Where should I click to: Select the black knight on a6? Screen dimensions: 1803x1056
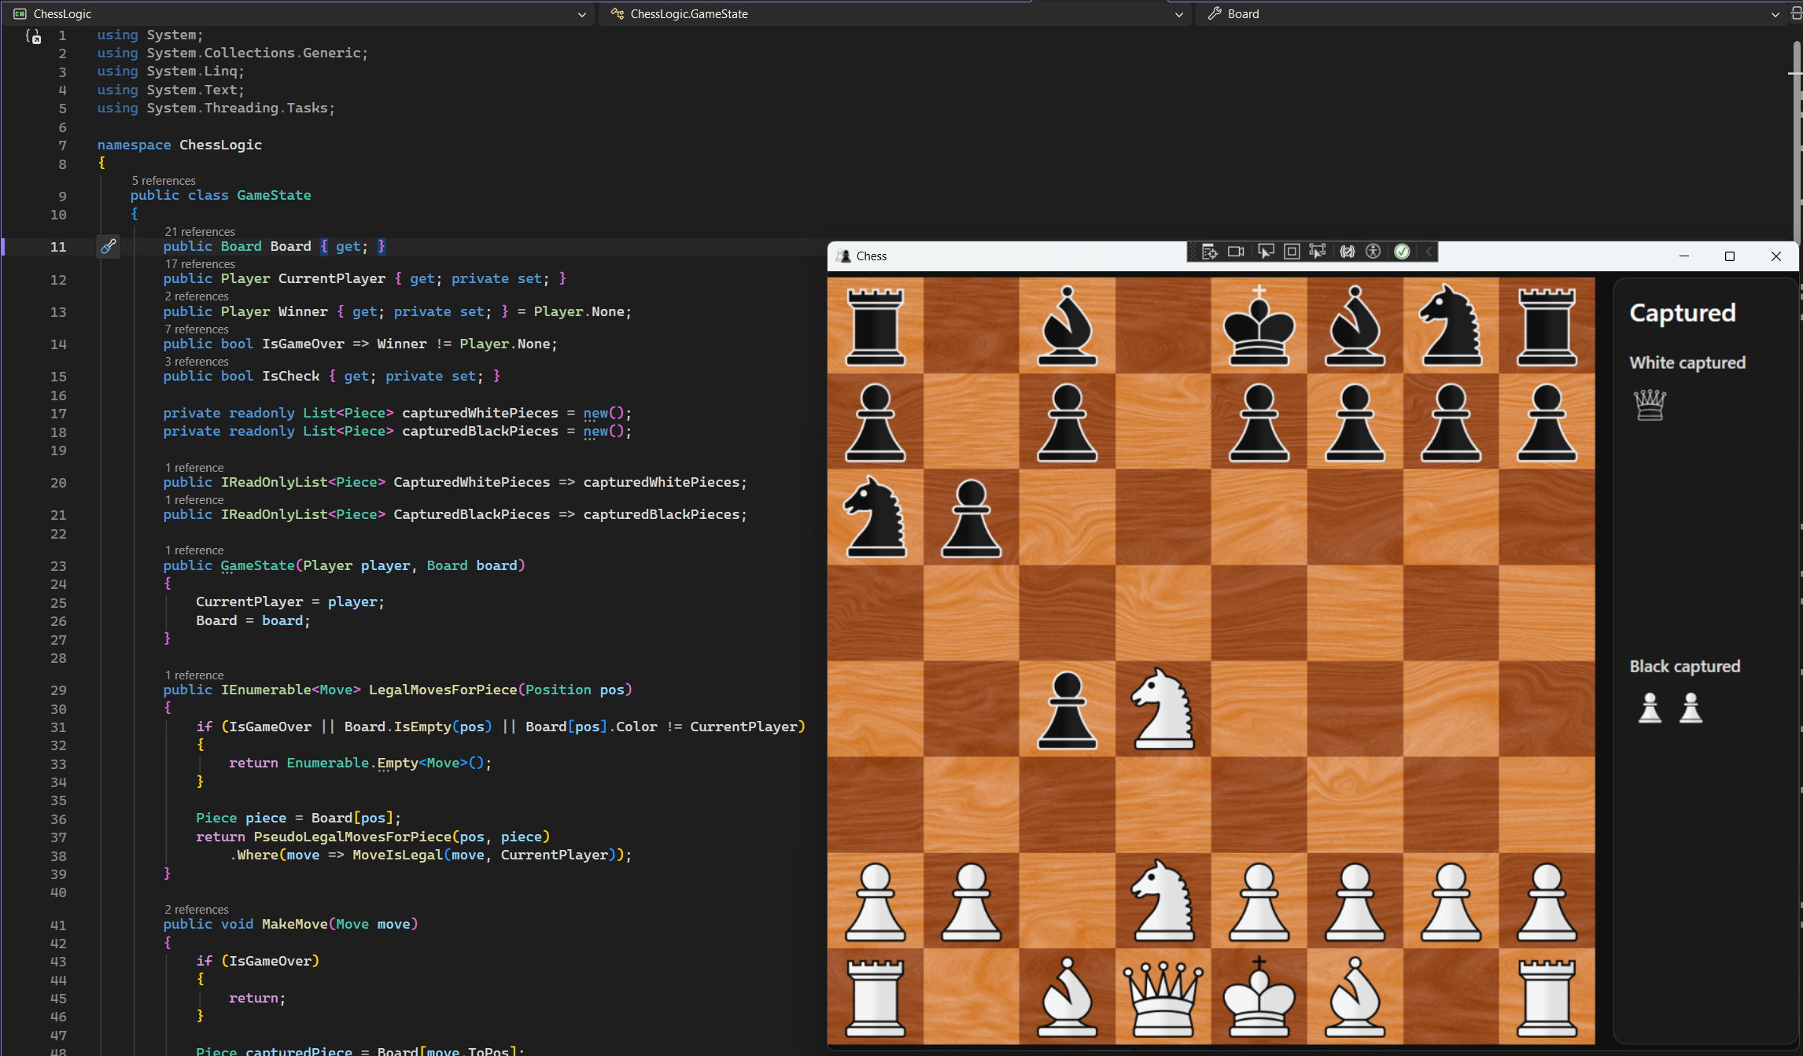click(875, 517)
